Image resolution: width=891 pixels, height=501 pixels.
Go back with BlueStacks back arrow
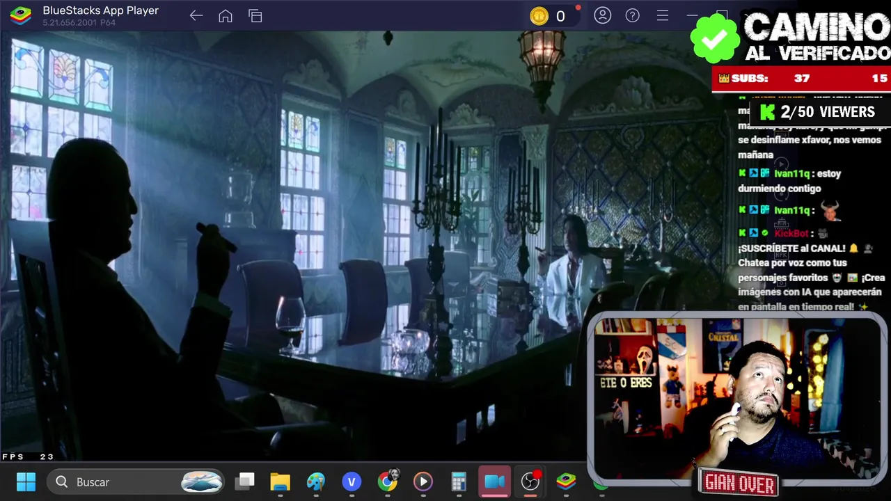click(196, 15)
